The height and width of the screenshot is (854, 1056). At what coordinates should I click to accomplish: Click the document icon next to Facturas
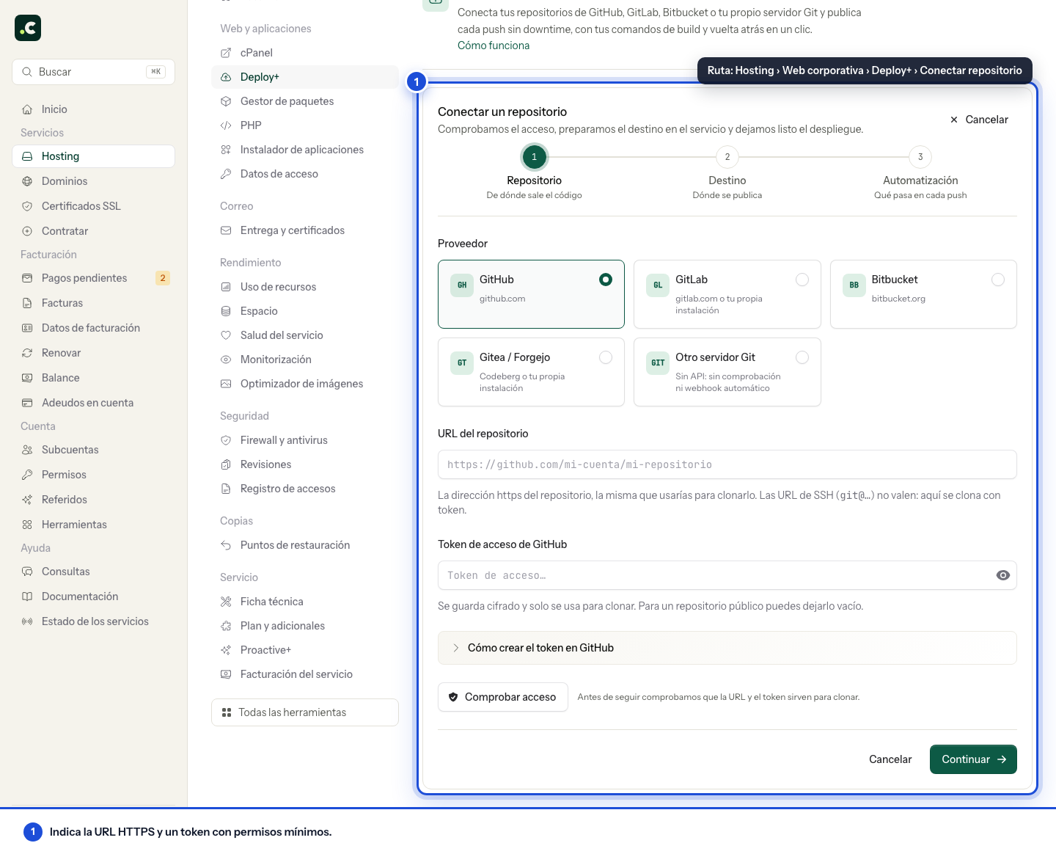(27, 303)
